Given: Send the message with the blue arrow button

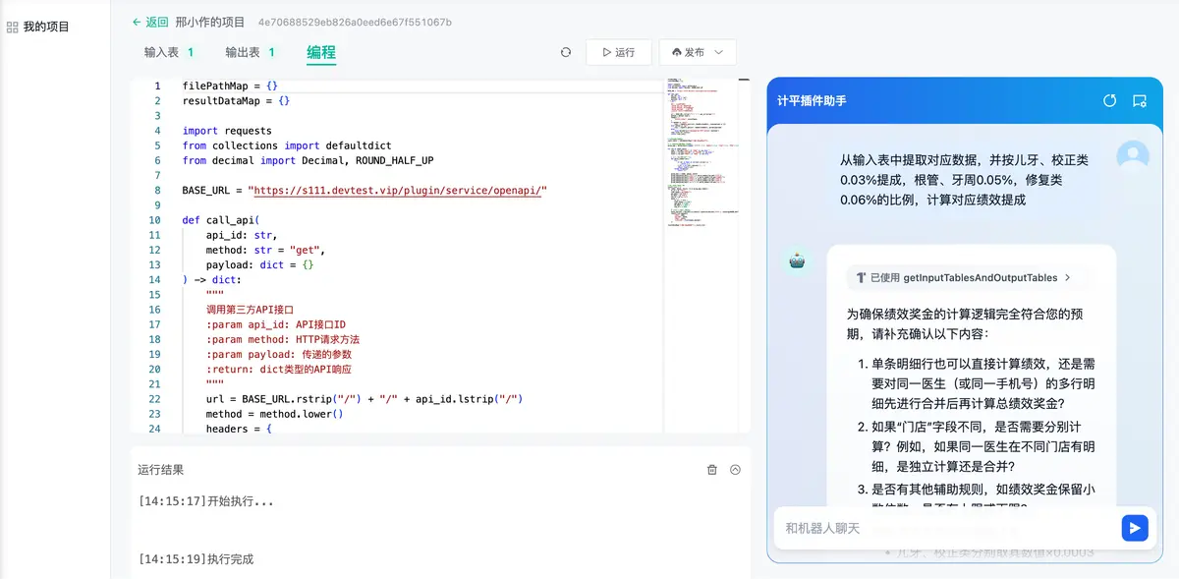Looking at the screenshot, I should (1135, 528).
